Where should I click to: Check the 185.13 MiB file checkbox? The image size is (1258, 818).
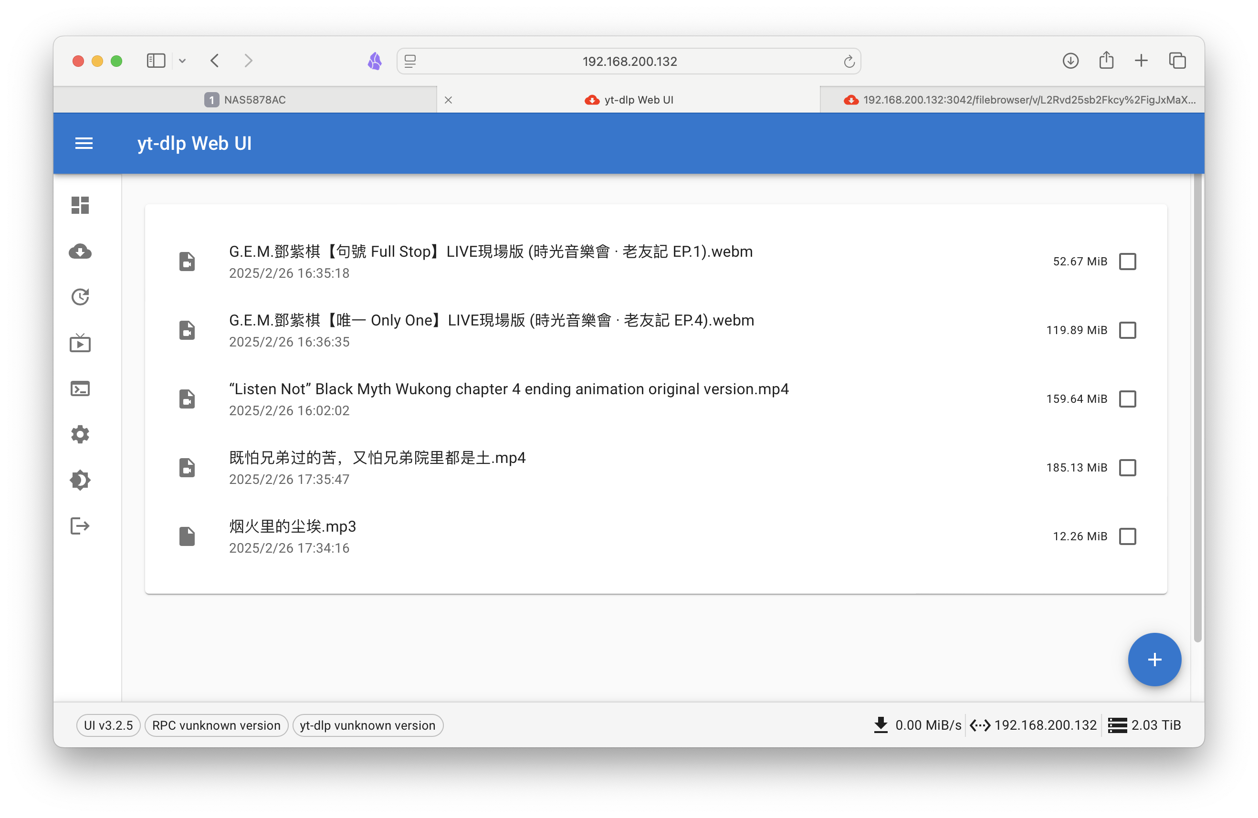pyautogui.click(x=1128, y=468)
